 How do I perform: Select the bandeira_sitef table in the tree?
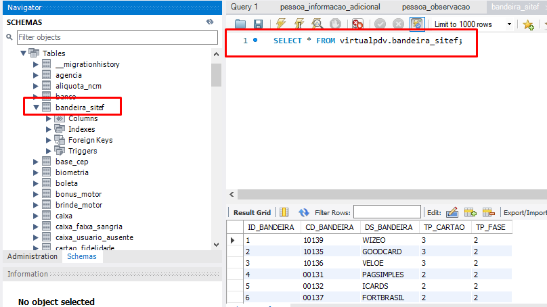click(x=79, y=108)
